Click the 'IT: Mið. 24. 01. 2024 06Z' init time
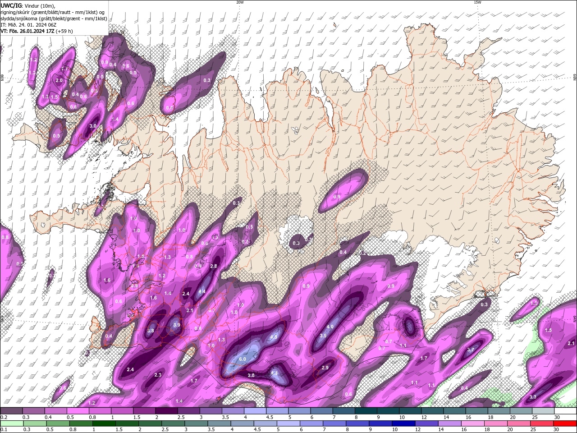577x433 pixels. click(28, 24)
